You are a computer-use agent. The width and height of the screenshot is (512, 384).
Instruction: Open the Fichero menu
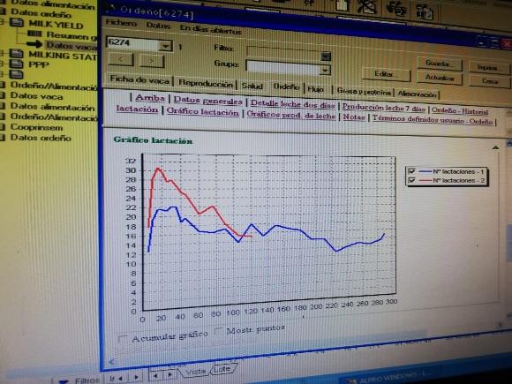(x=121, y=23)
